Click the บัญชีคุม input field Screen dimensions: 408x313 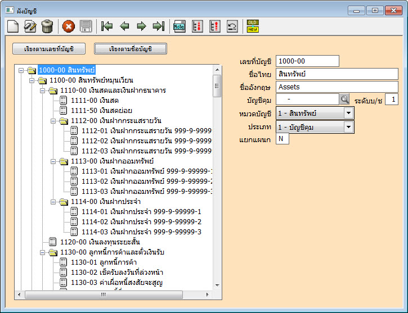coord(307,99)
